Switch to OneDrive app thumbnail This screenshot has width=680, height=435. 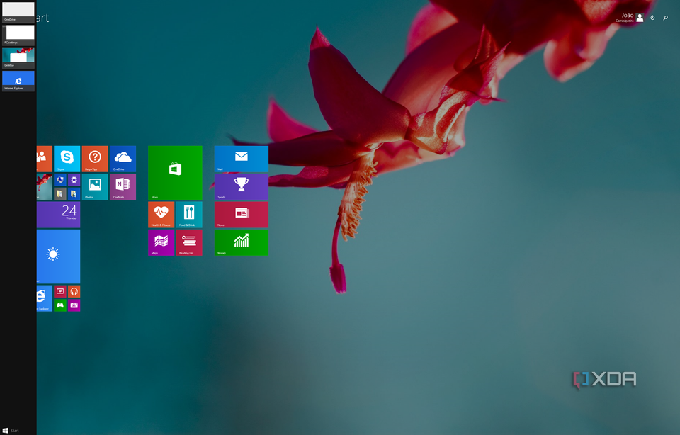pos(18,12)
